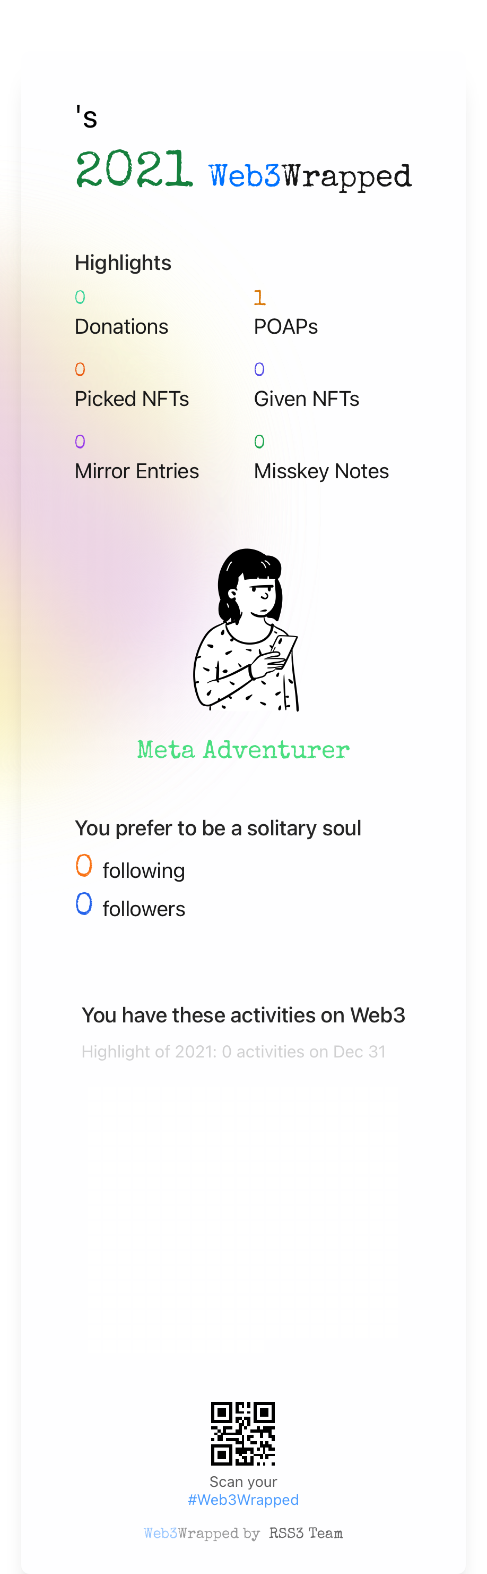Click the Highlights section heading
This screenshot has height=1574, width=487.
[123, 263]
